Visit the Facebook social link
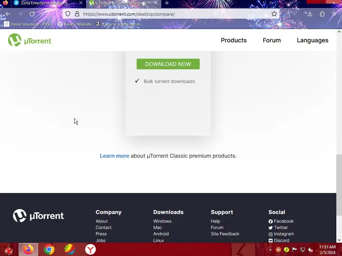 click(x=281, y=221)
